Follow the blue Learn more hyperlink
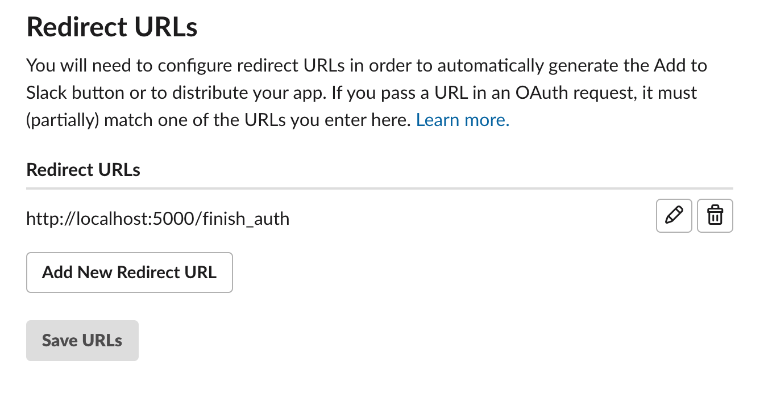Screen dimensions: 764x394 463,120
